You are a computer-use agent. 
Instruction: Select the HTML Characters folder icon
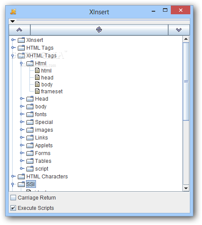click(21, 177)
